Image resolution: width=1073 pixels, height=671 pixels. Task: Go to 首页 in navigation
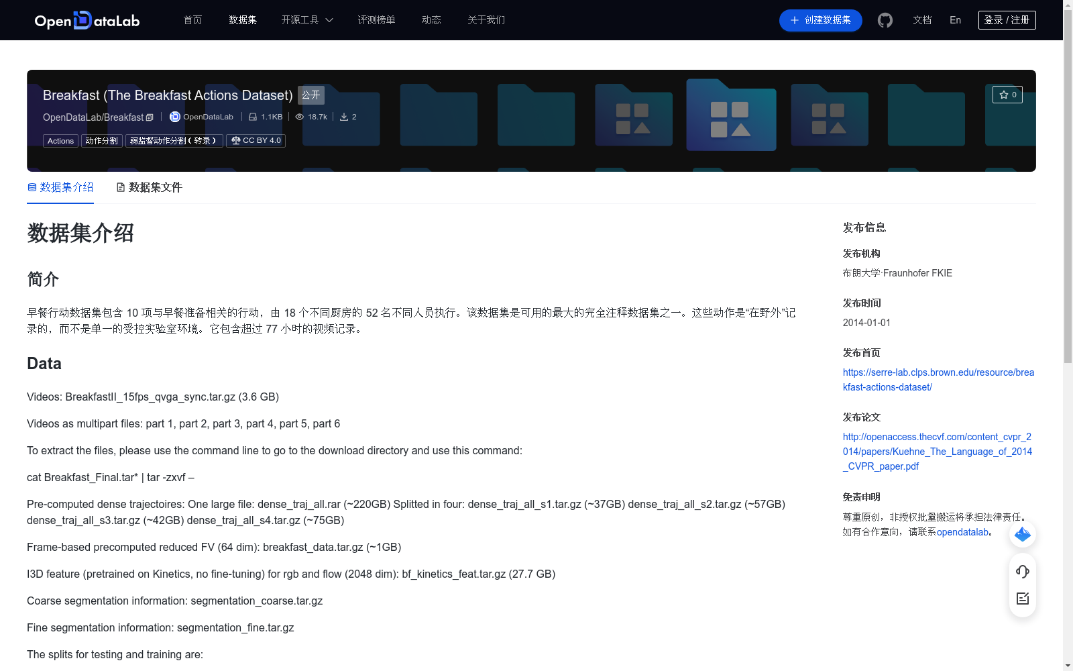tap(193, 20)
